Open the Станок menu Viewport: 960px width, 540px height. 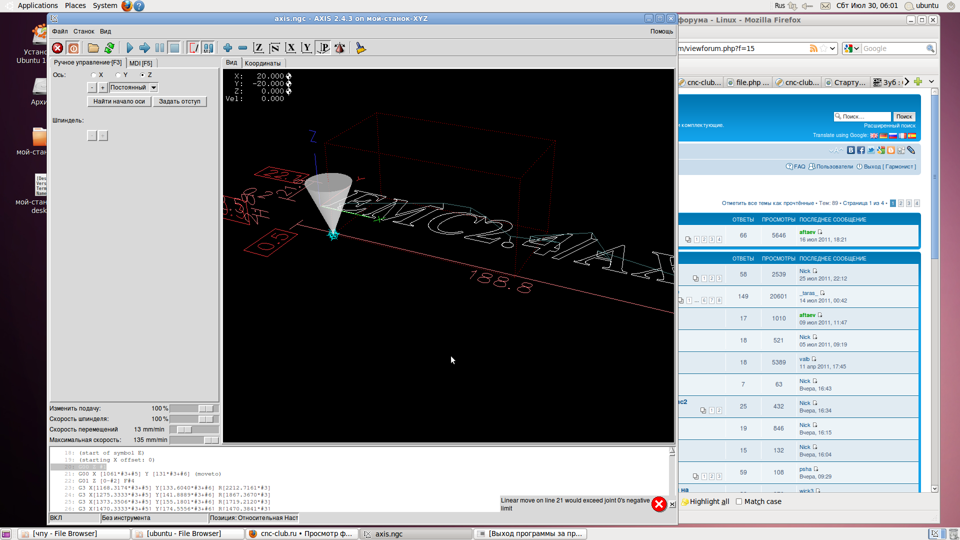click(83, 31)
